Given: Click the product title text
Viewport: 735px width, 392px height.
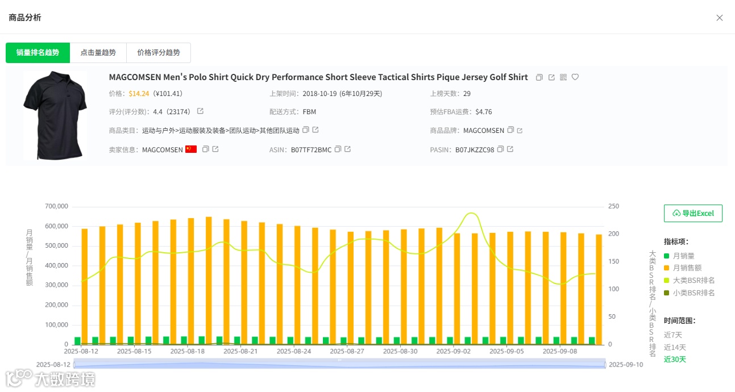Looking at the screenshot, I should coord(318,77).
